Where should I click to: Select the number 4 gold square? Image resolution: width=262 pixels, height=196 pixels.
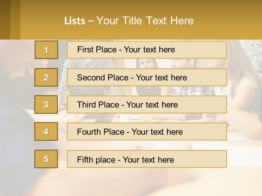pos(46,131)
